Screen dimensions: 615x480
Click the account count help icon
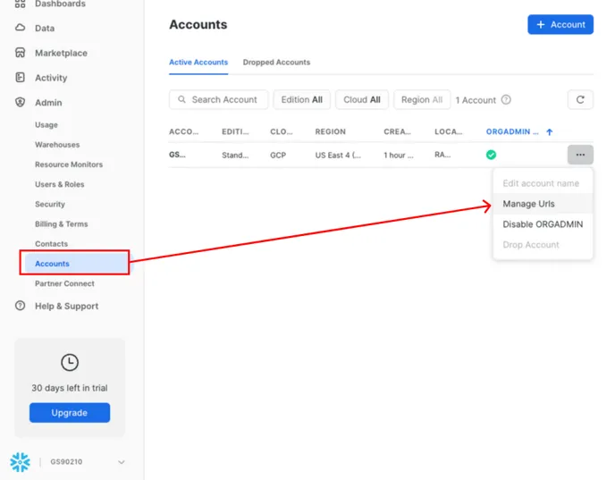point(506,100)
